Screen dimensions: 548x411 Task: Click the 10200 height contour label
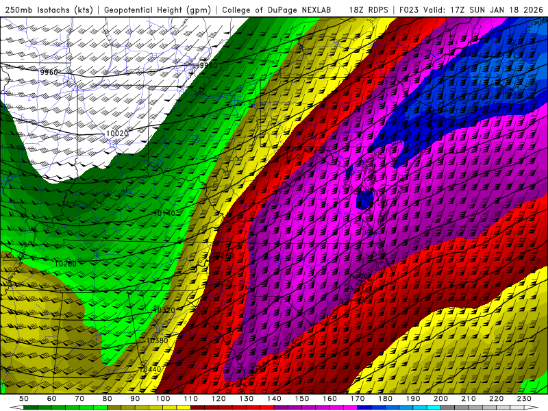pyautogui.click(x=66, y=264)
